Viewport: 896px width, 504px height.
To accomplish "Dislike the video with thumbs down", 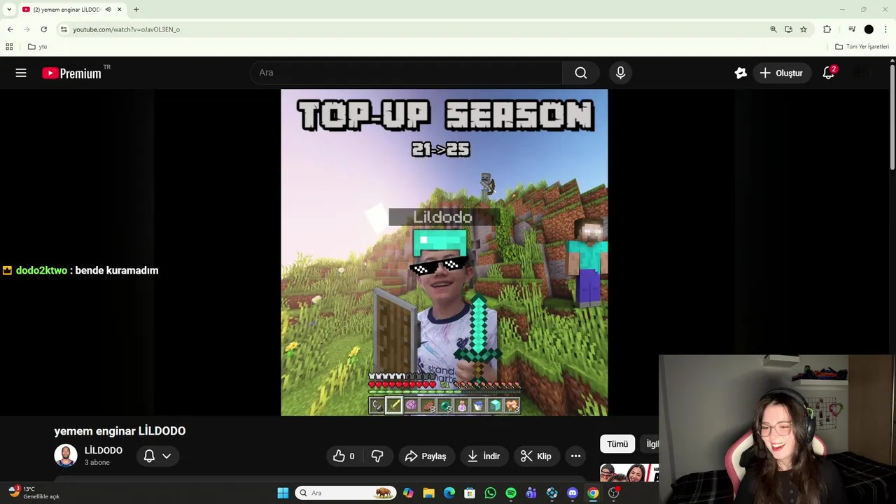I will [377, 456].
